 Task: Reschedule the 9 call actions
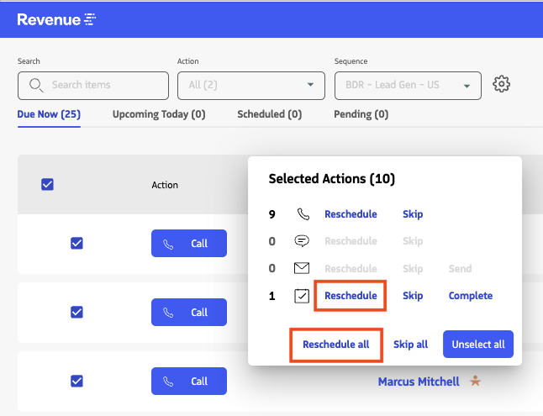click(351, 214)
